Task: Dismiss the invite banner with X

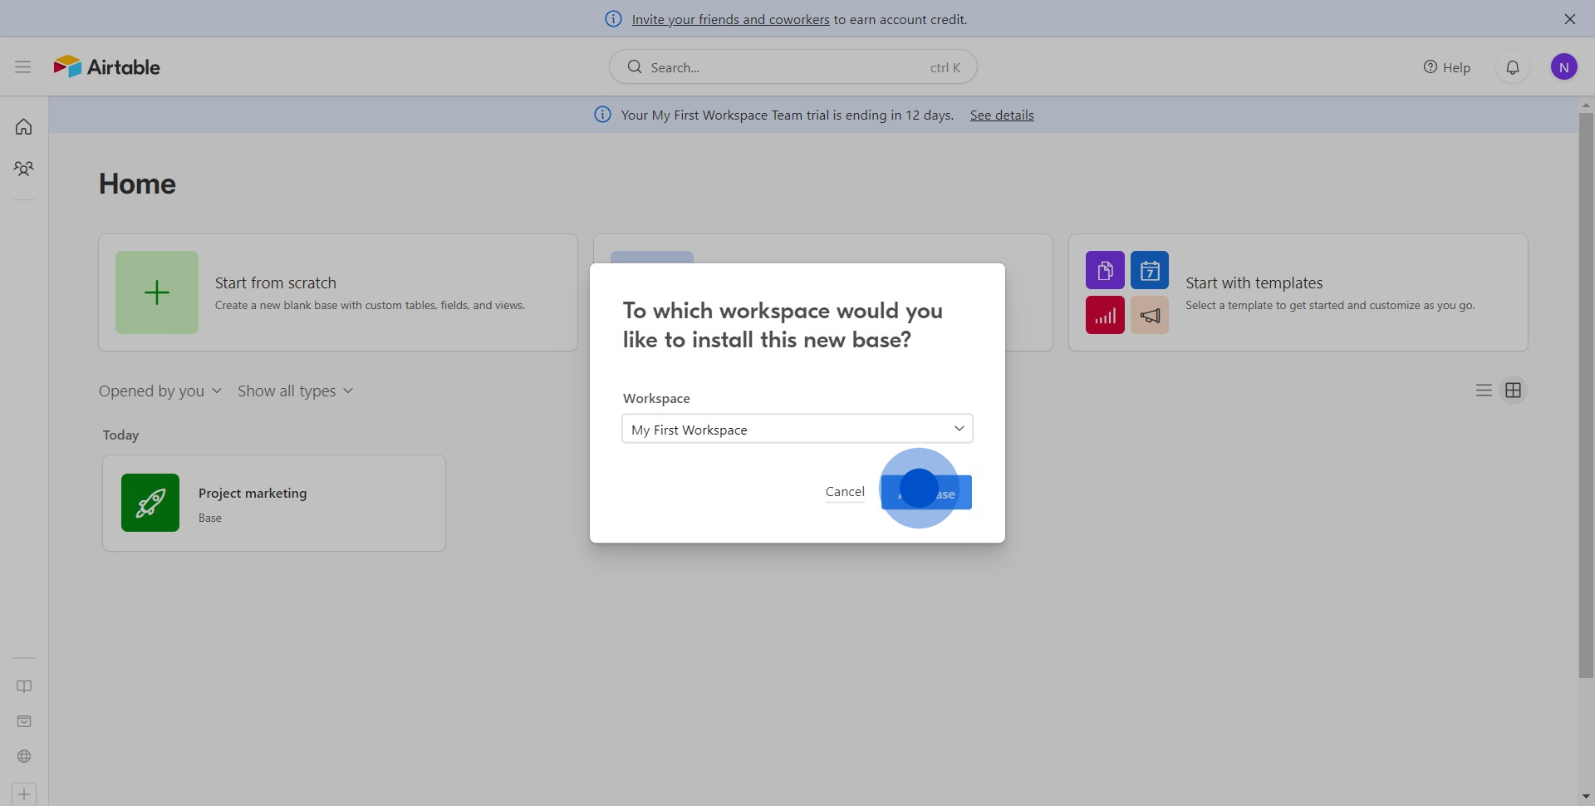Action: (x=1569, y=19)
